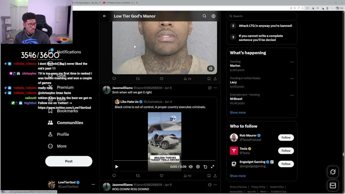Like the 'Smh when will we get it right' post

pos(161,176)
